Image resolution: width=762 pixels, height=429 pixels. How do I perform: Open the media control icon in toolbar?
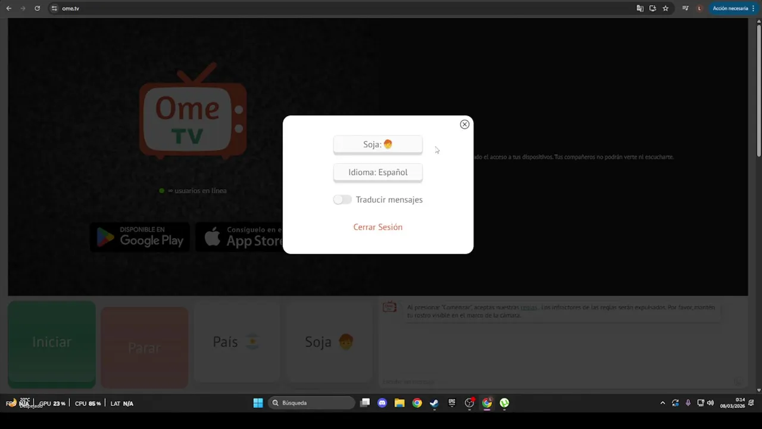point(685,8)
